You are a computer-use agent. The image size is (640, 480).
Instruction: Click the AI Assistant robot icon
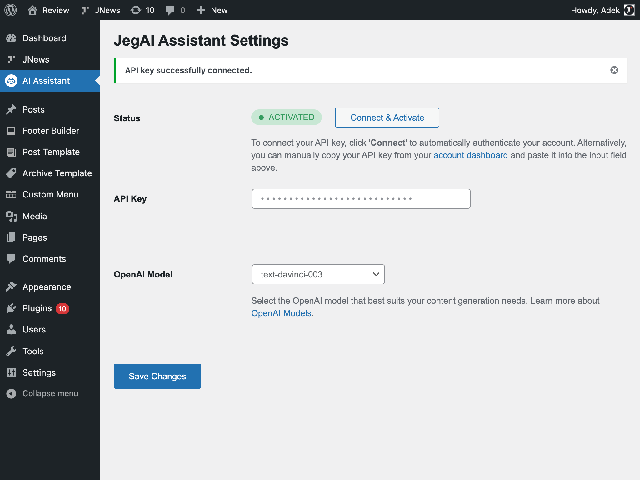11,81
